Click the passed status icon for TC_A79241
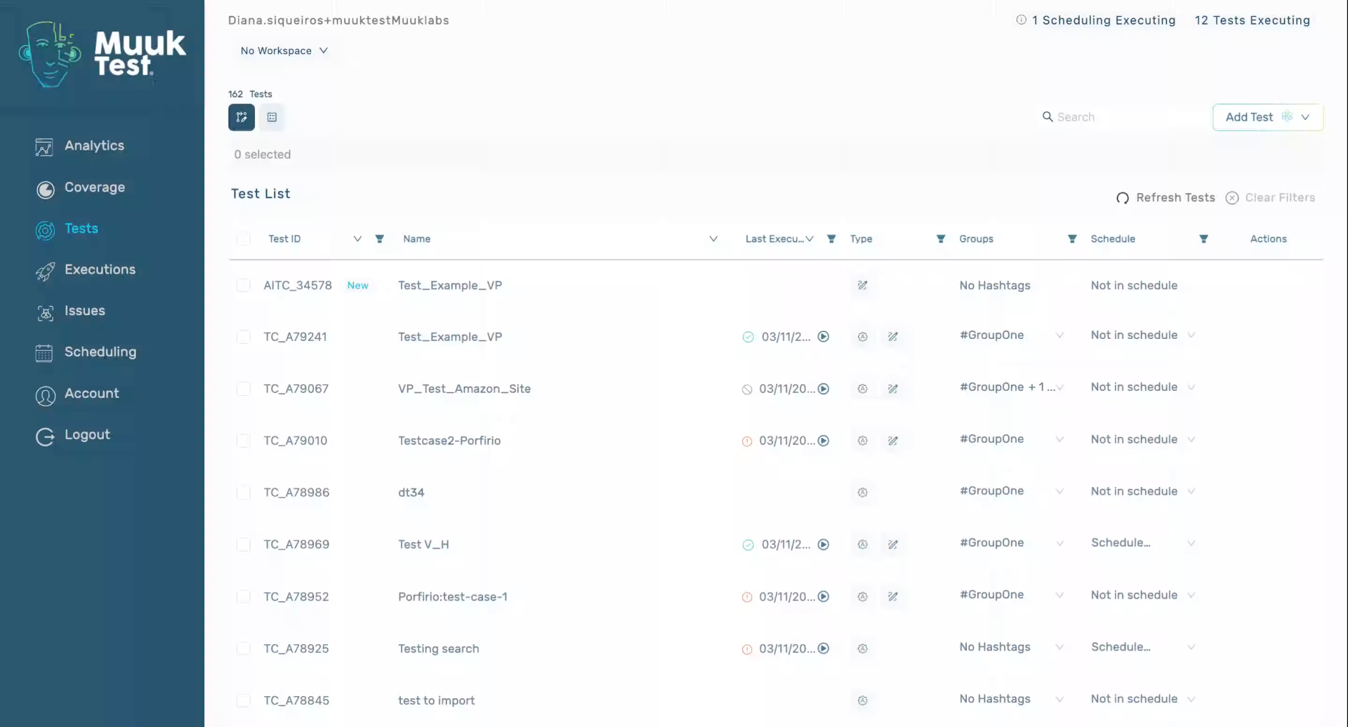 tap(748, 337)
